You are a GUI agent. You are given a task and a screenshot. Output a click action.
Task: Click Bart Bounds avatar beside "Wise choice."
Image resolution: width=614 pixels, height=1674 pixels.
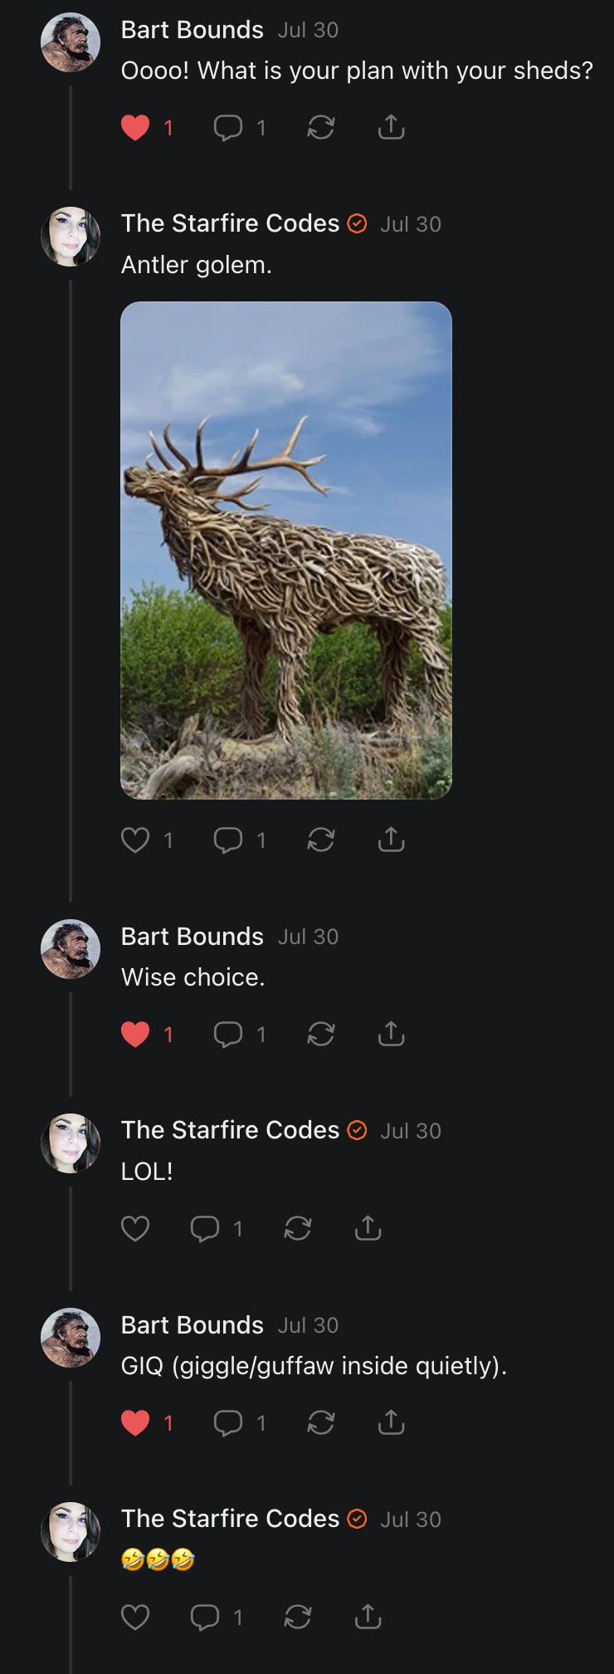pos(71,948)
